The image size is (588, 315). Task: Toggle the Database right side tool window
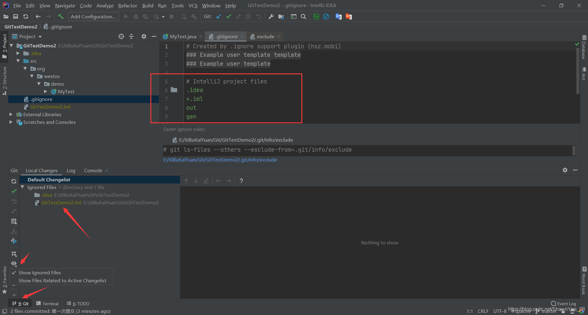pyautogui.click(x=584, y=47)
